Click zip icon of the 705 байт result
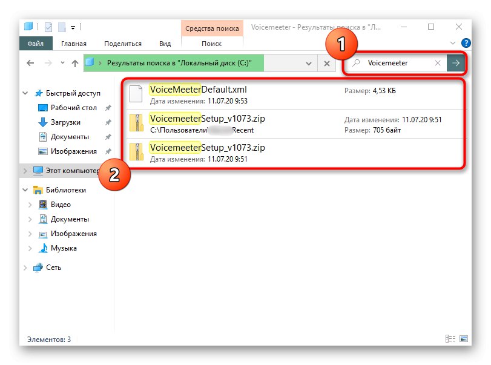 coord(137,123)
